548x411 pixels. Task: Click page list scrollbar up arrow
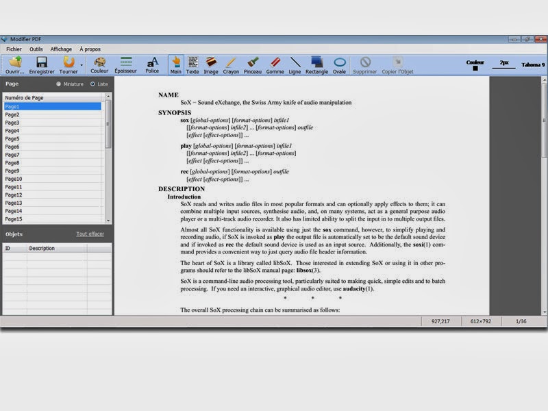coord(108,96)
